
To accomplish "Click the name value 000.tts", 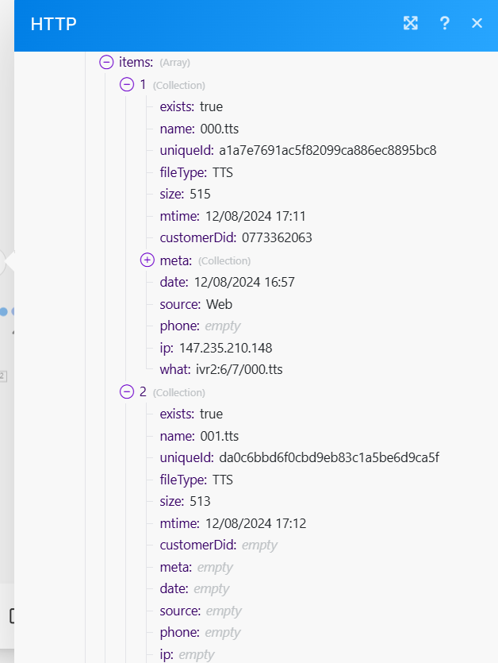I will pyautogui.click(x=220, y=129).
